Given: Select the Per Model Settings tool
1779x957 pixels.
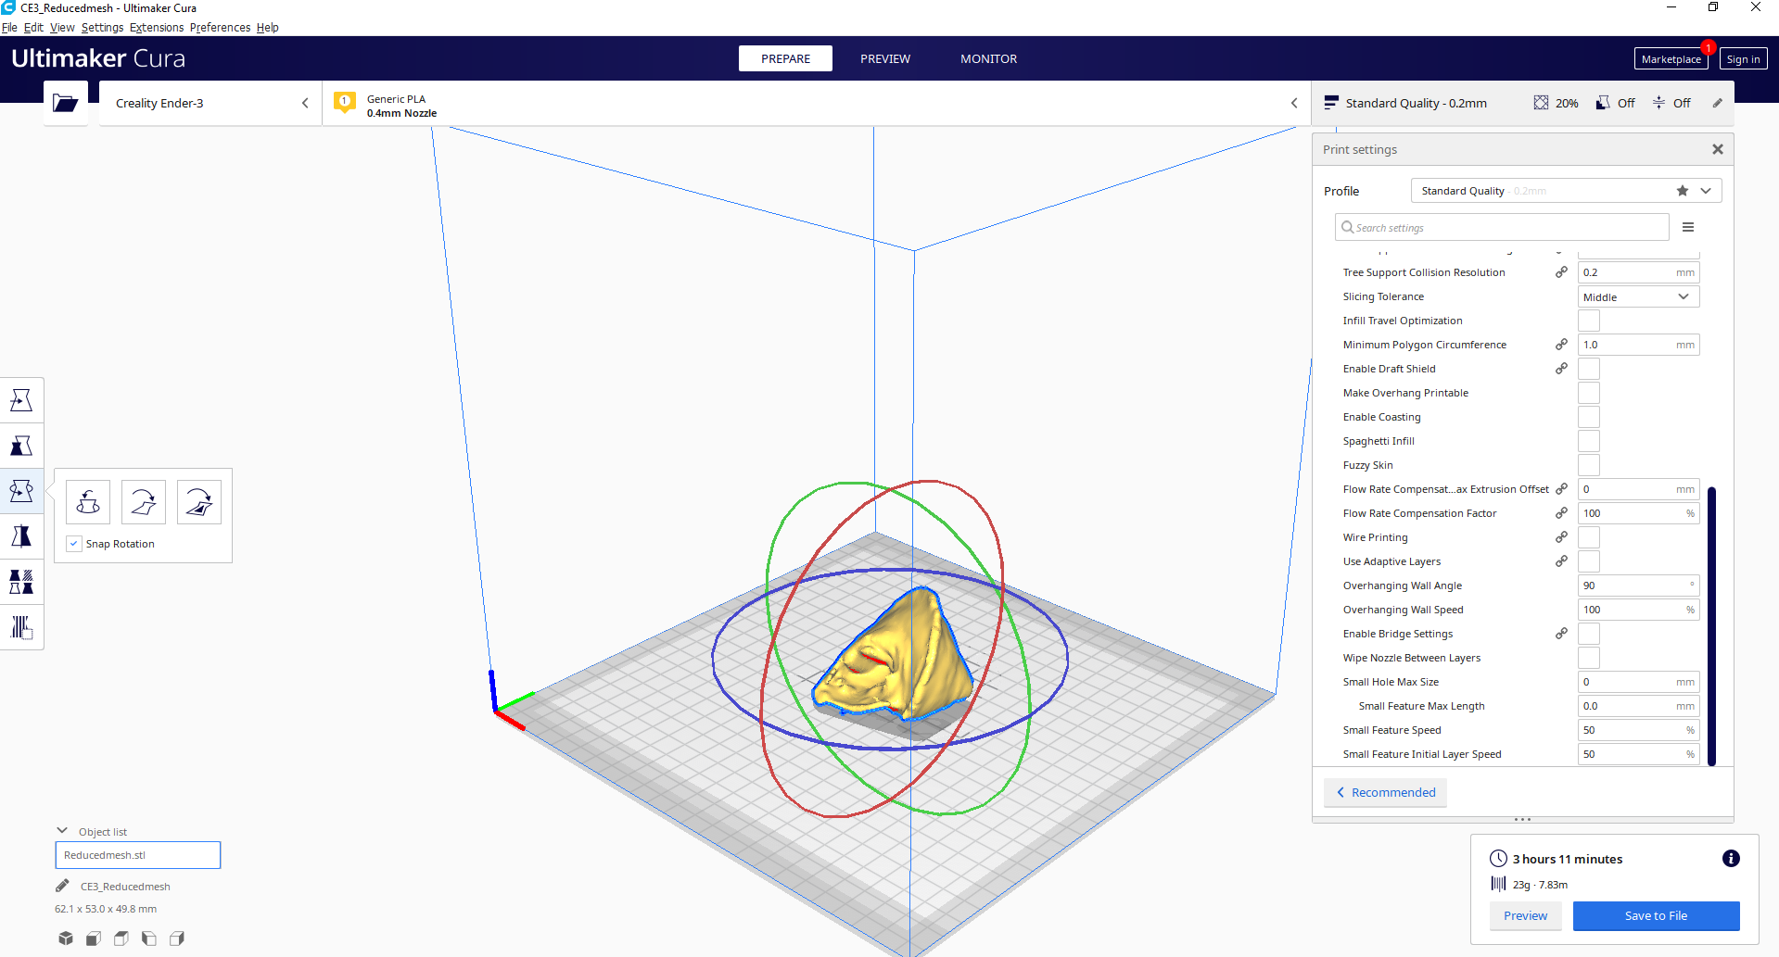Looking at the screenshot, I should (21, 582).
